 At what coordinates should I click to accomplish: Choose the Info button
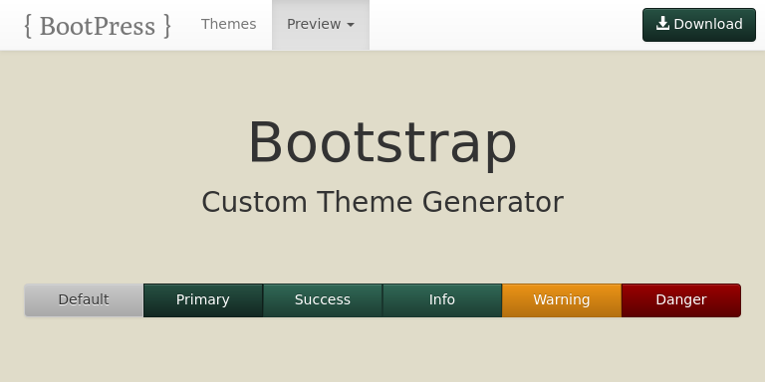[x=442, y=300]
